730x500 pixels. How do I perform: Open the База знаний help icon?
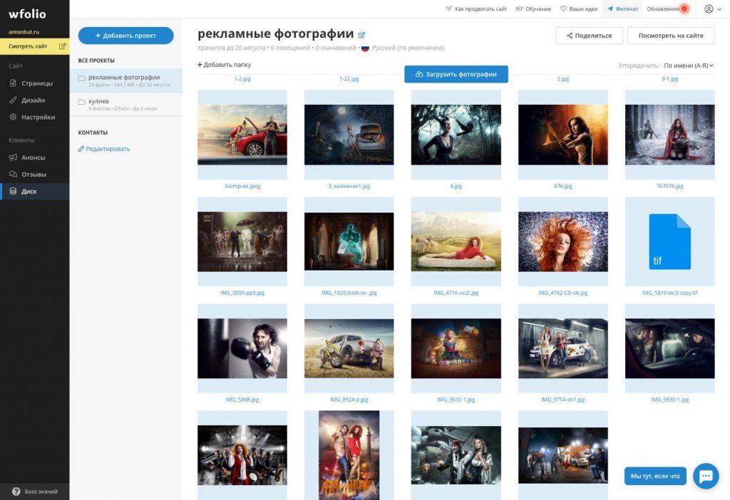coord(16,491)
